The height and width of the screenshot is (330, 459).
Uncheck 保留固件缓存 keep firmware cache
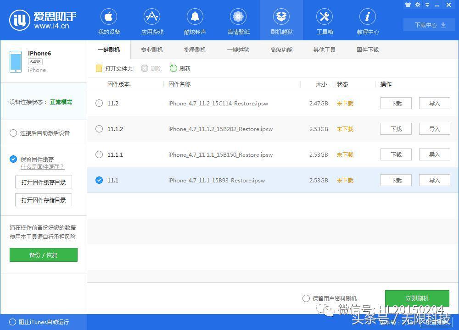tap(13, 159)
